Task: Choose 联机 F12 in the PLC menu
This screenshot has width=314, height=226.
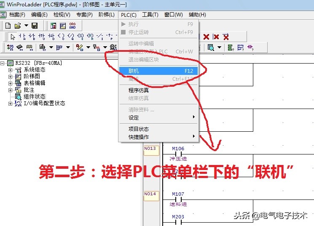Action: click(x=158, y=71)
